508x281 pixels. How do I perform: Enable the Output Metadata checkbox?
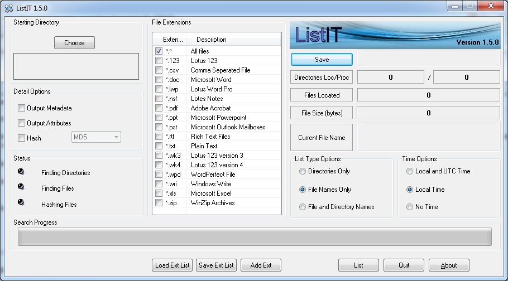pos(21,108)
